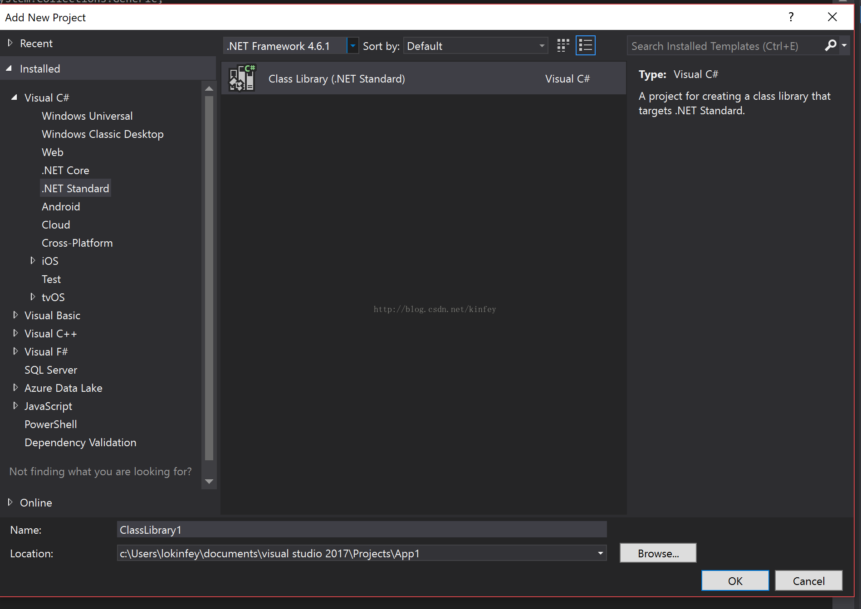The image size is (861, 609).
Task: Click the Browse... button
Action: (x=658, y=553)
